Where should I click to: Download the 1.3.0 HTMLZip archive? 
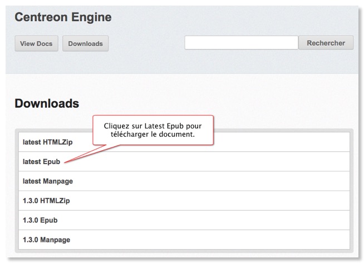tap(46, 201)
